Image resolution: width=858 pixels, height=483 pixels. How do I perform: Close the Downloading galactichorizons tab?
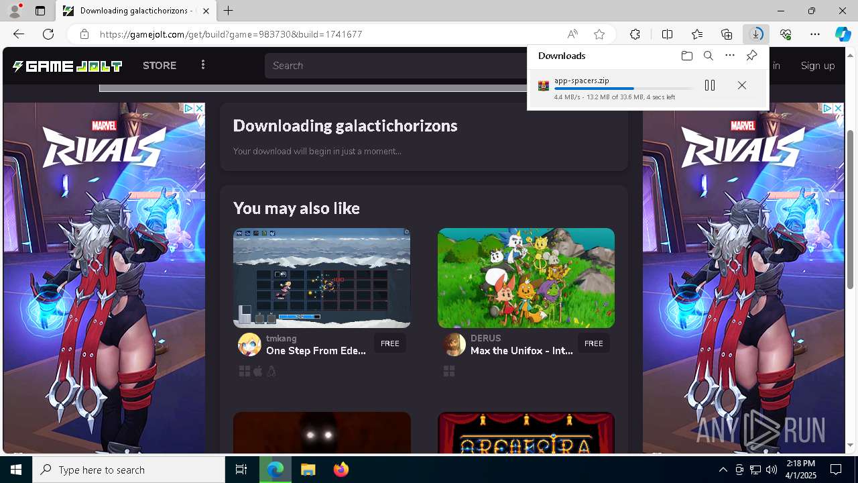206,11
